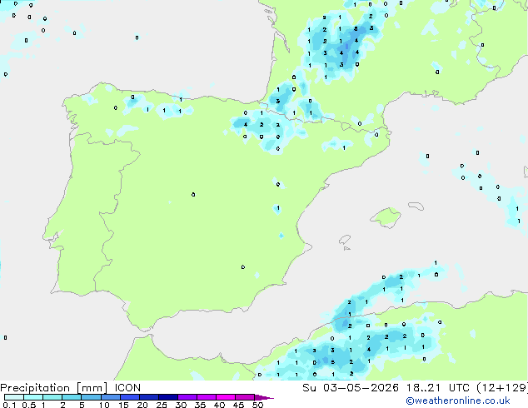The height and width of the screenshot is (408, 528).
Task: Click the above-50 mm arrow tip of legend
Action: tap(264, 397)
